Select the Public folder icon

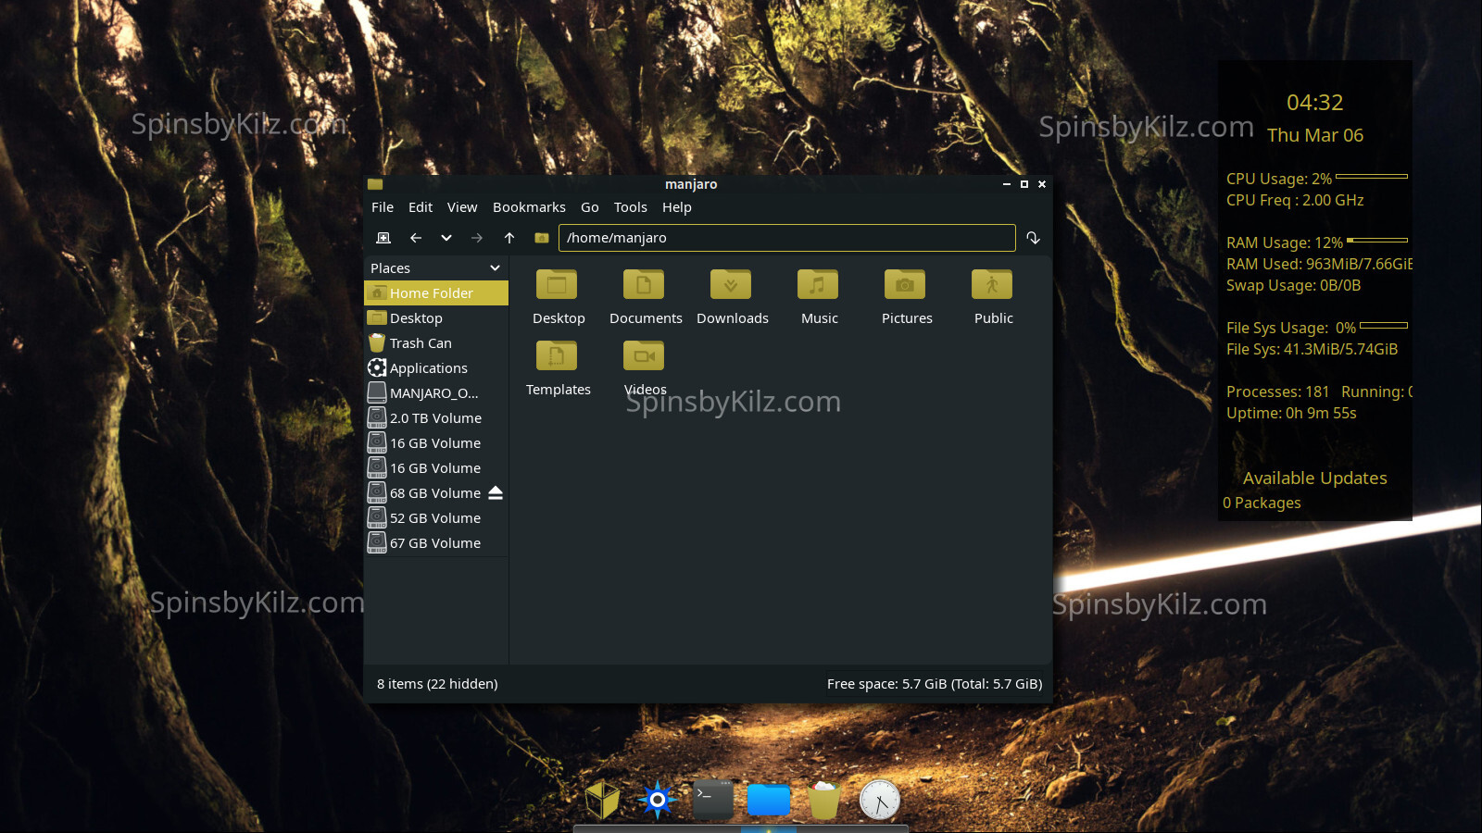click(992, 284)
